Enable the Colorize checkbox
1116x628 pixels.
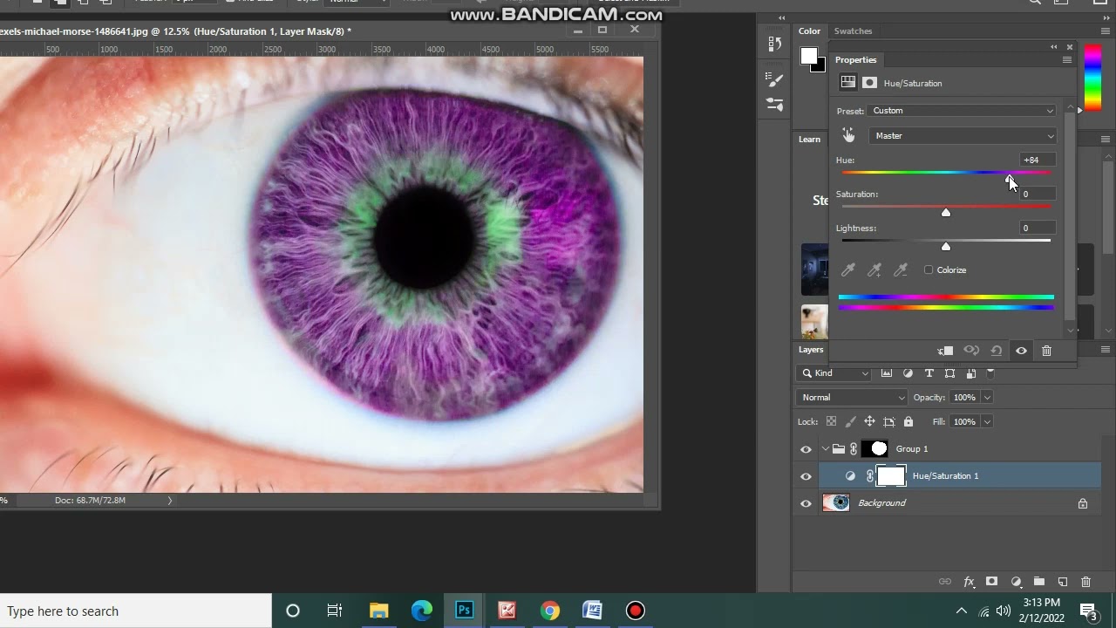pyautogui.click(x=929, y=270)
